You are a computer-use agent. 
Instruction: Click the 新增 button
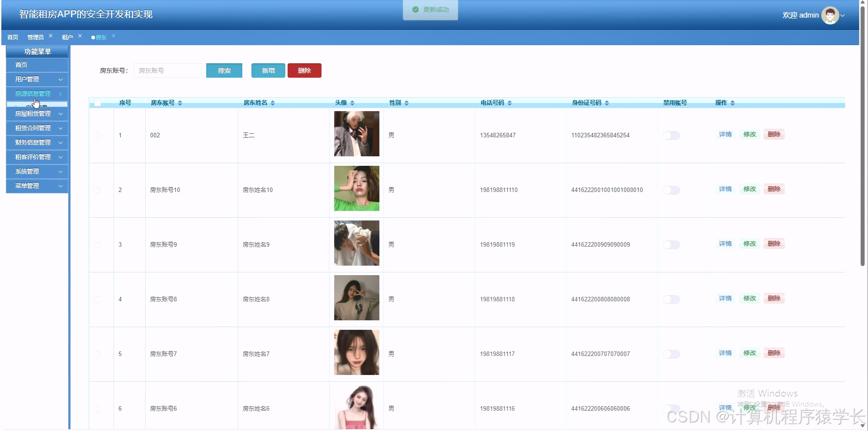pos(268,70)
